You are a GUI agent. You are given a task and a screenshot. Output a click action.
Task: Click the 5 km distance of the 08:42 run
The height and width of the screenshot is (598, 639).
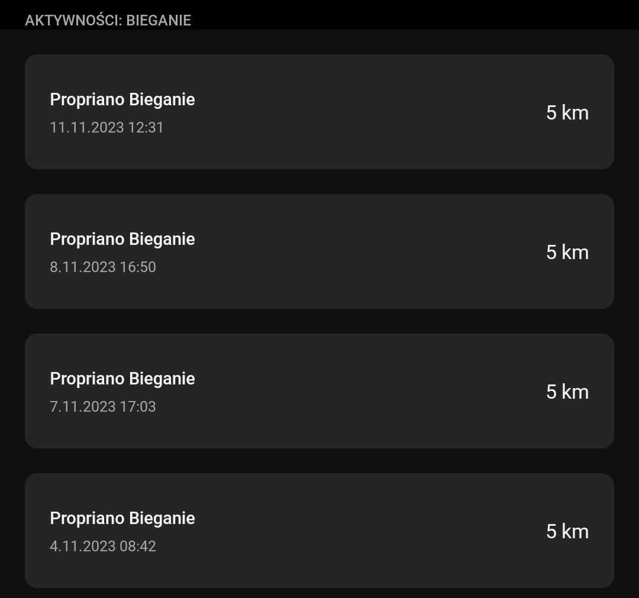[567, 531]
